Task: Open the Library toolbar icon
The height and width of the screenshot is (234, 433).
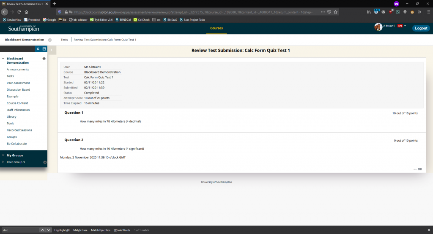Action: pos(369,12)
